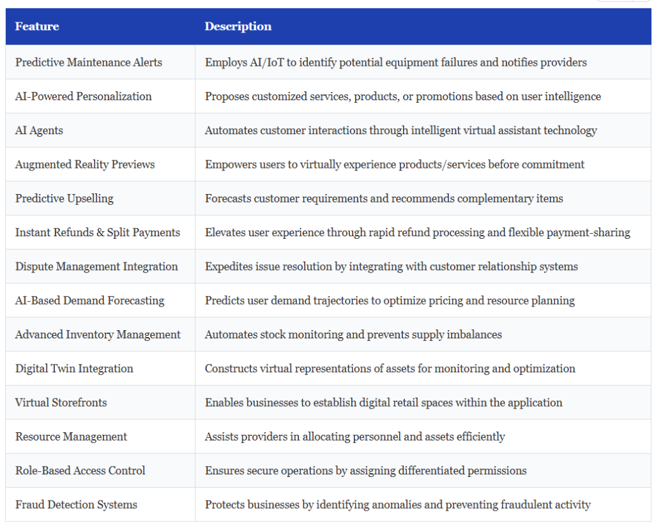The image size is (654, 528).
Task: Select the "Ensures secure operations" description cell
Action: click(365, 471)
